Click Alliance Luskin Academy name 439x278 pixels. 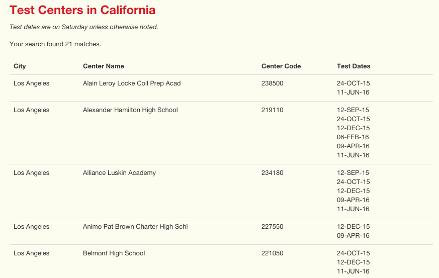click(x=119, y=173)
